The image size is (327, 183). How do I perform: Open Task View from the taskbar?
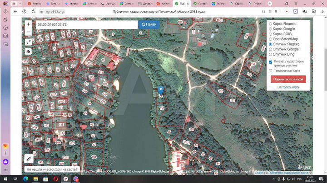pos(15,179)
